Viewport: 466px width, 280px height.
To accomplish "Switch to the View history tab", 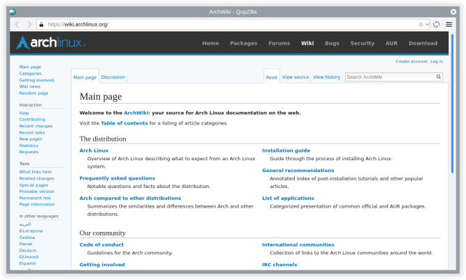I will tap(326, 77).
